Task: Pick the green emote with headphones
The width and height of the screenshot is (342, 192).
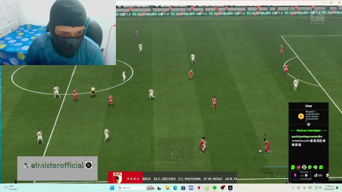Action: 304,167
